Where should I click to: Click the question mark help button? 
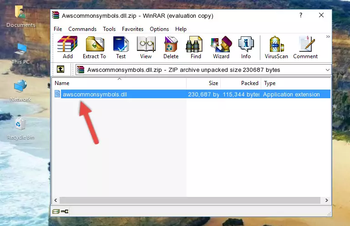click(x=301, y=15)
